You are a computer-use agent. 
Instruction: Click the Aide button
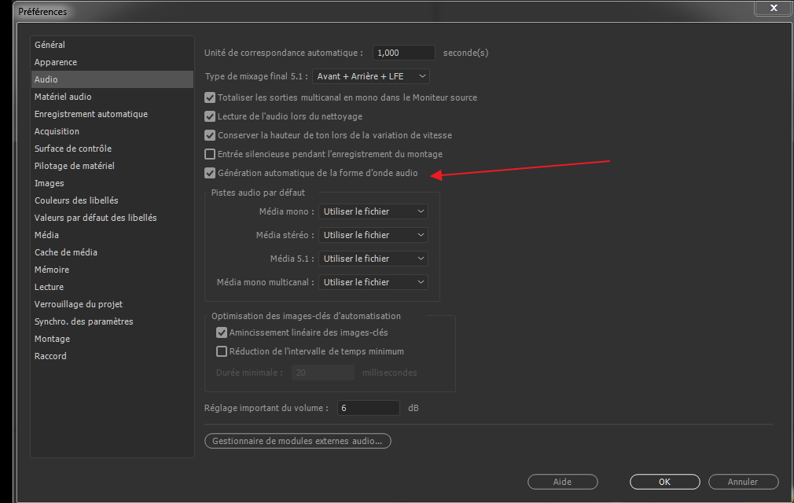click(563, 482)
